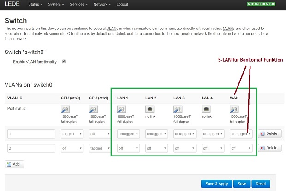This screenshot has width=286, height=191.
Task: Click the CPU (eth1) port status icon
Action: tap(93, 110)
